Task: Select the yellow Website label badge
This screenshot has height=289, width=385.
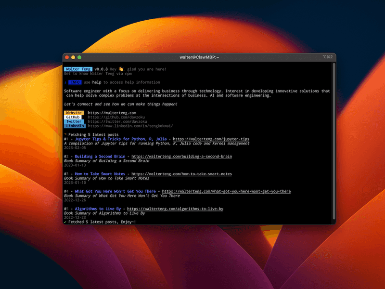Action: point(74,113)
